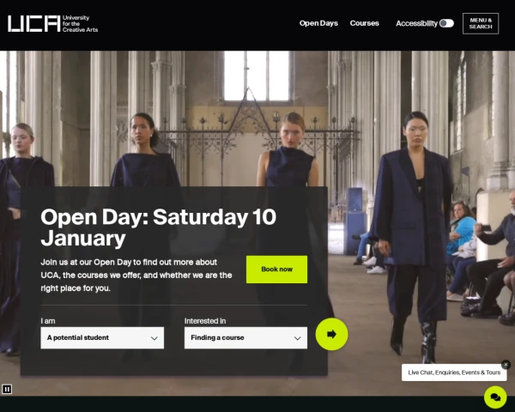Click the Accessibility label text
The image size is (515, 412).
[x=416, y=23]
